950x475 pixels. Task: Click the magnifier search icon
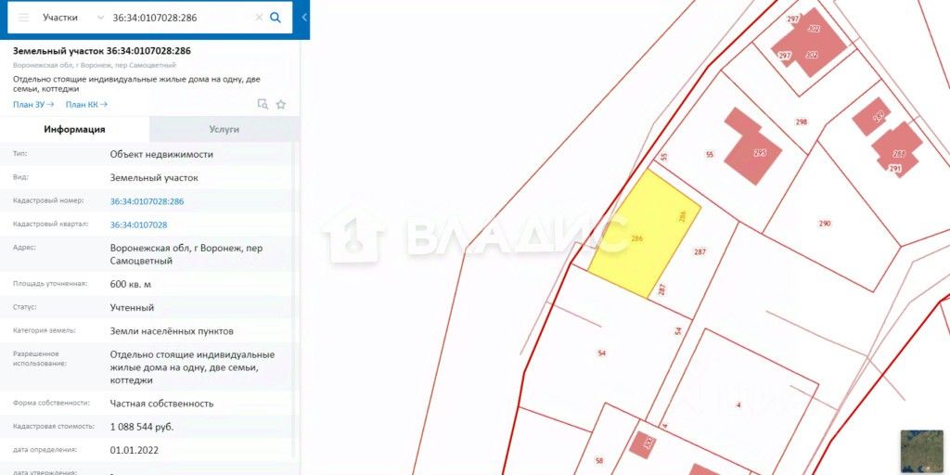(275, 18)
